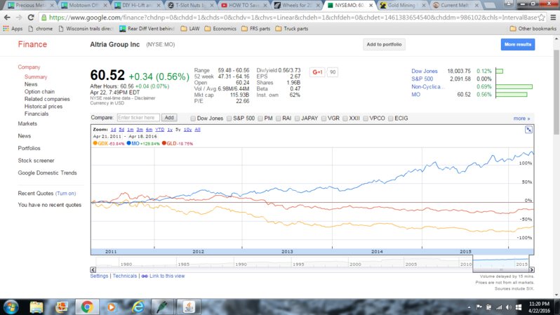
Task: Click the red GLD legend dot
Action: pyautogui.click(x=164, y=143)
